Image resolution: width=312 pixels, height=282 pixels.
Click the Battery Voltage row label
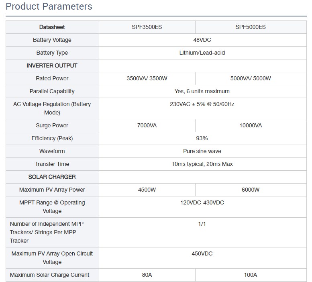pyautogui.click(x=52, y=40)
